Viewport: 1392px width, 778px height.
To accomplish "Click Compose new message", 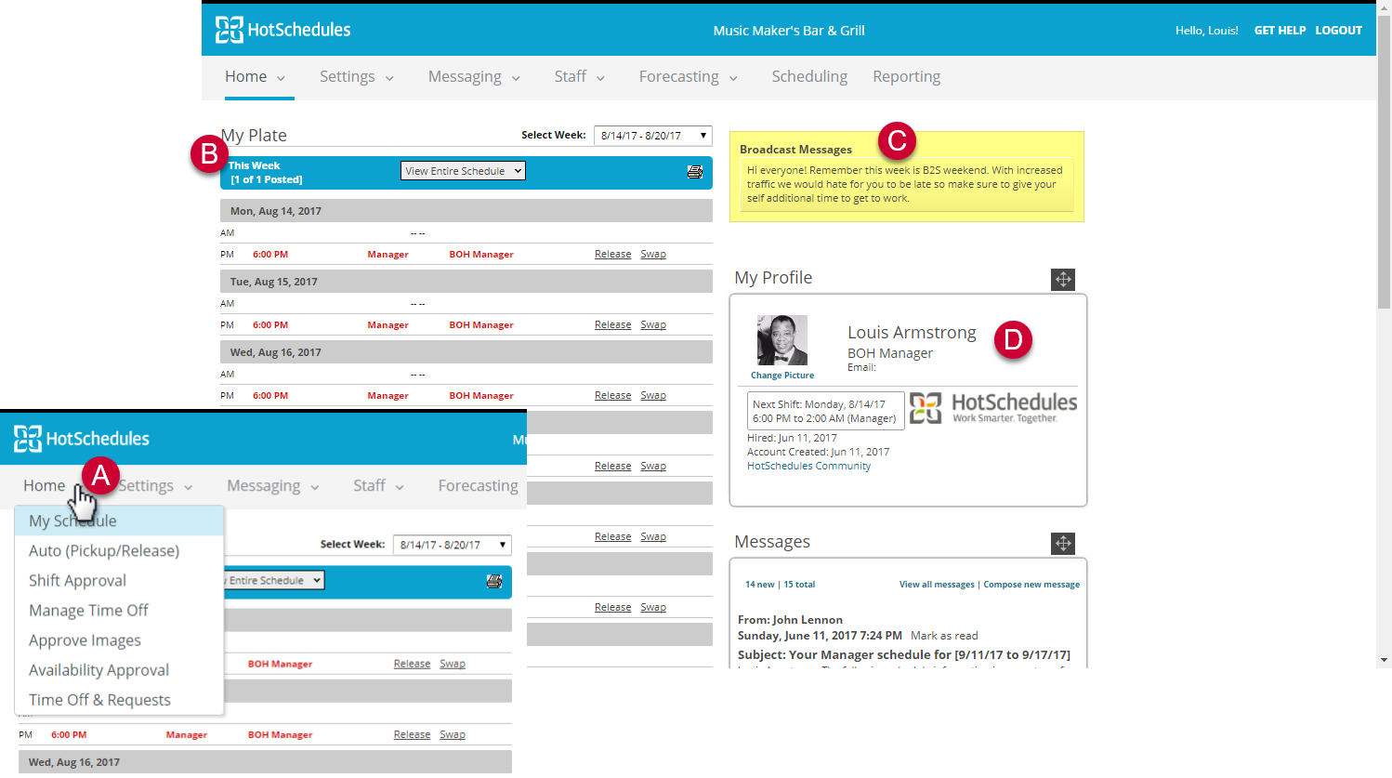I will (1031, 585).
